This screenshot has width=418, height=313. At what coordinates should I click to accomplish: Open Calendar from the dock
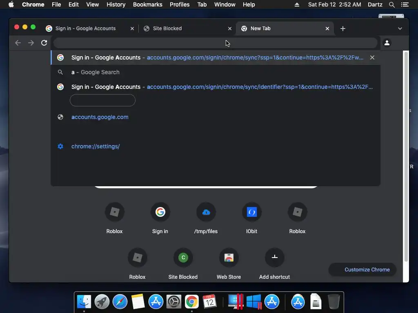[x=209, y=302]
